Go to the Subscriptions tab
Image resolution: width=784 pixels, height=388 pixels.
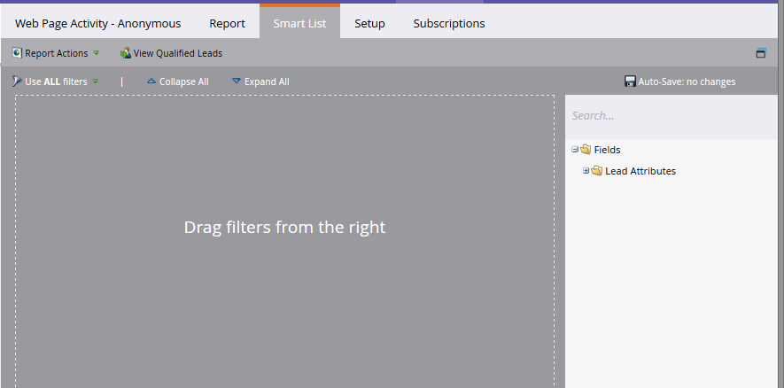[449, 23]
